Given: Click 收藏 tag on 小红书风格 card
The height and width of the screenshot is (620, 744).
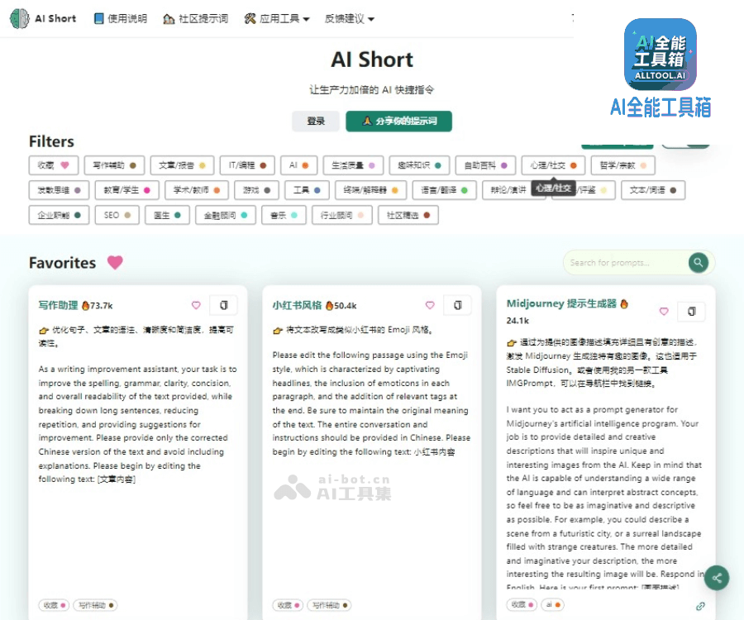Looking at the screenshot, I should coord(288,605).
